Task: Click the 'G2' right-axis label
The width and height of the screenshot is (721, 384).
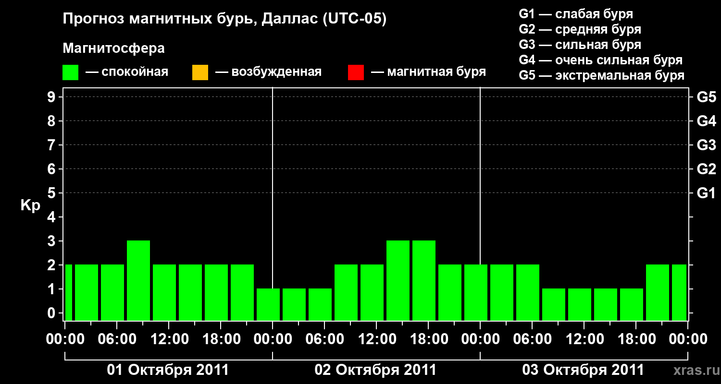Action: (x=707, y=169)
